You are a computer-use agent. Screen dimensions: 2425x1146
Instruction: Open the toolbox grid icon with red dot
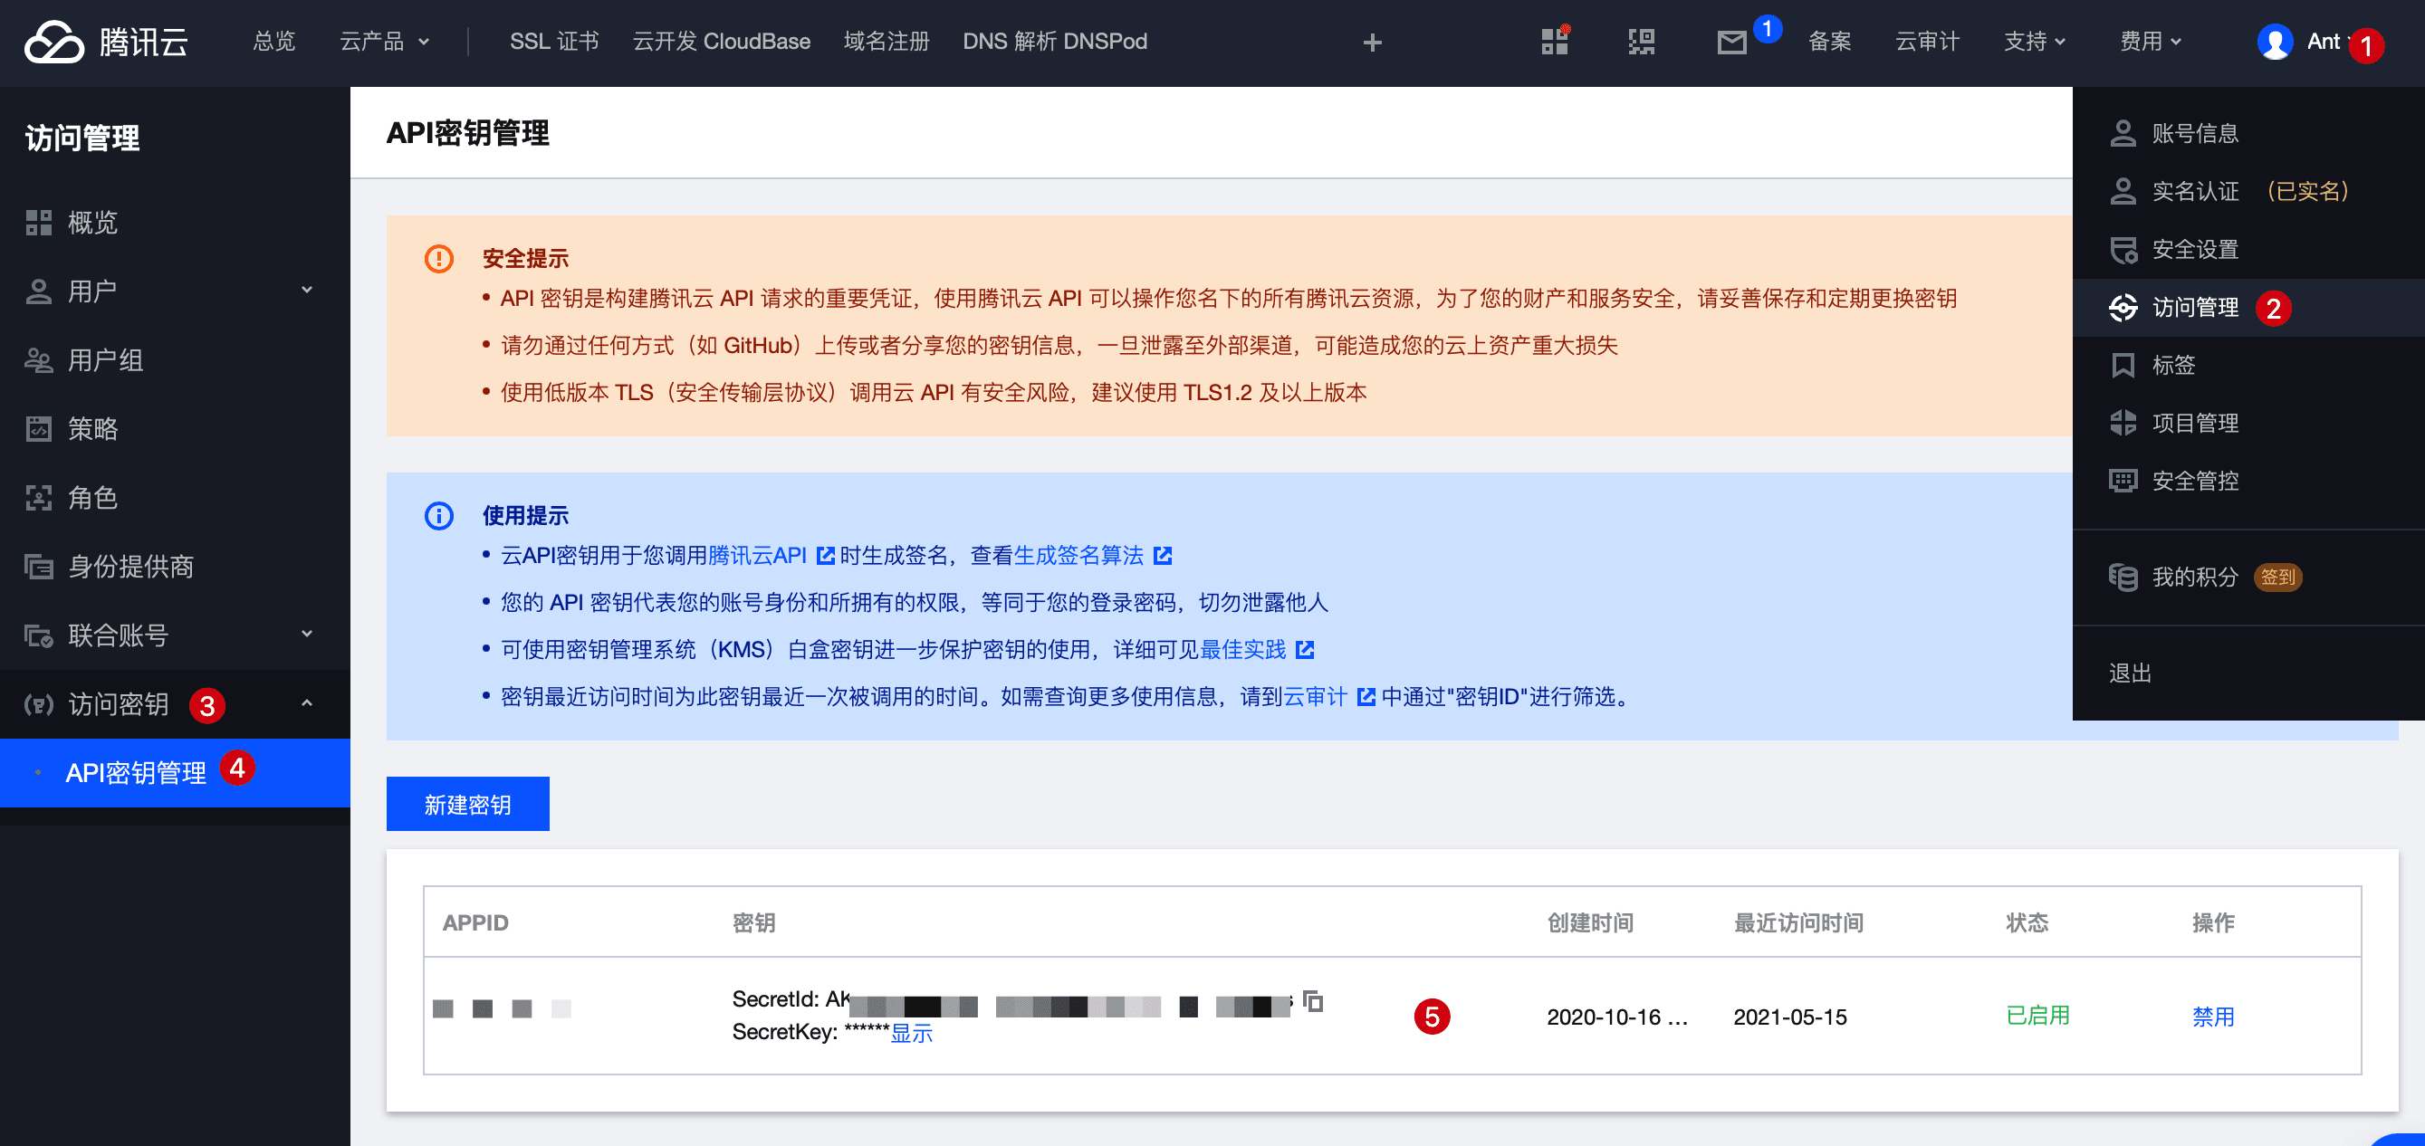(1554, 42)
